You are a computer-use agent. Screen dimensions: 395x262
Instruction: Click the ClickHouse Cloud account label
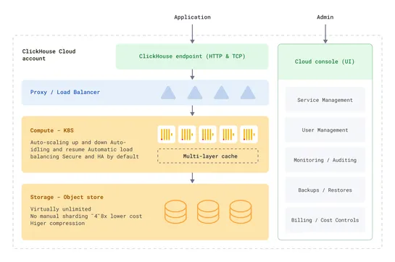[x=49, y=55]
